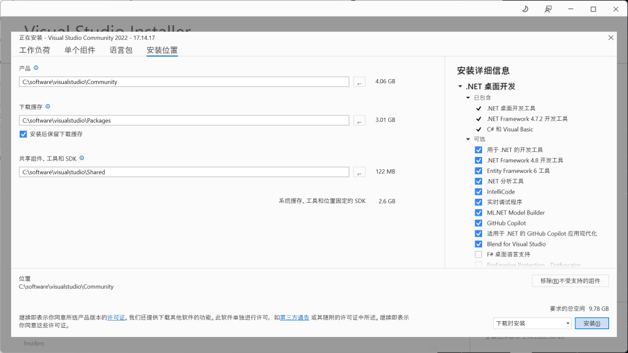This screenshot has height=353, width=628.
Task: Browse for the 下载缓存 Packages folder
Action: point(359,121)
